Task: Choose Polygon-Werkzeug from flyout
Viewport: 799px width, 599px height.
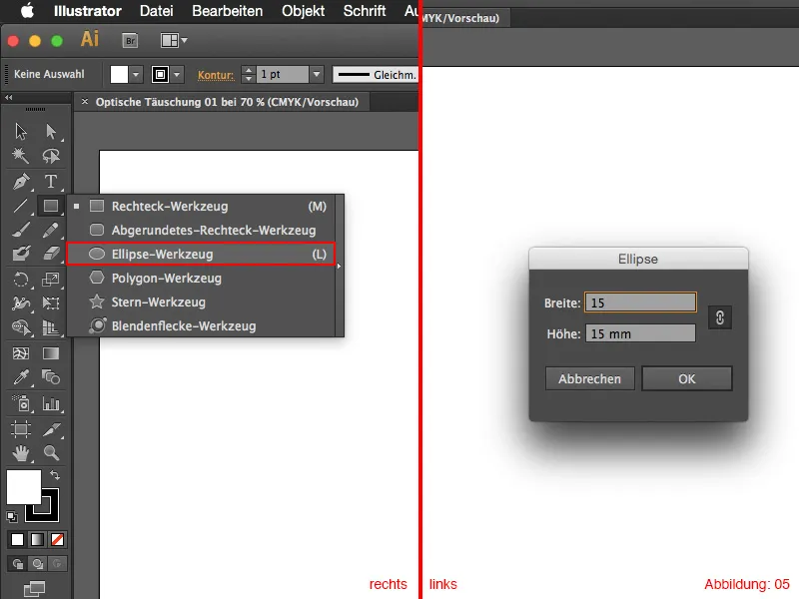Action: pyautogui.click(x=201, y=278)
